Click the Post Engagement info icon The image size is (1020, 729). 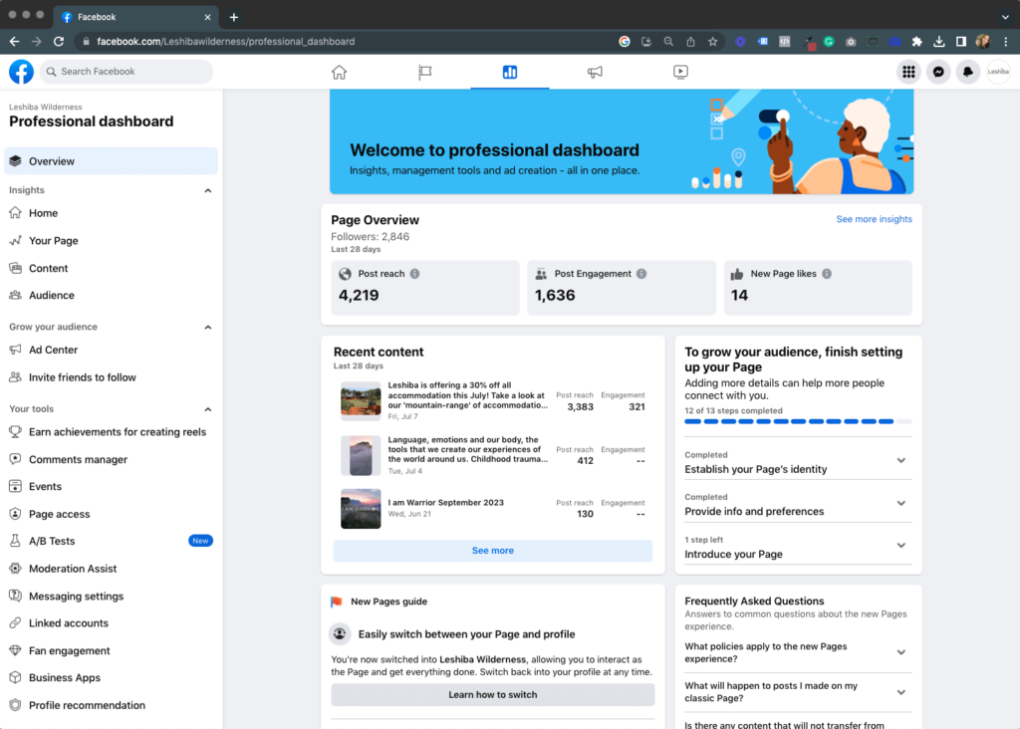[x=641, y=274]
